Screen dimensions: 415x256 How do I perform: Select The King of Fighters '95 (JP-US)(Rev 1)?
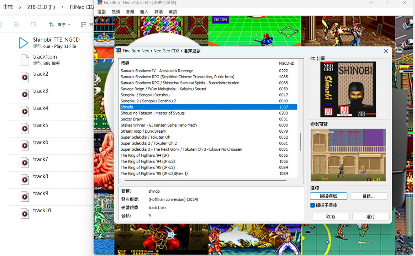[209, 174]
